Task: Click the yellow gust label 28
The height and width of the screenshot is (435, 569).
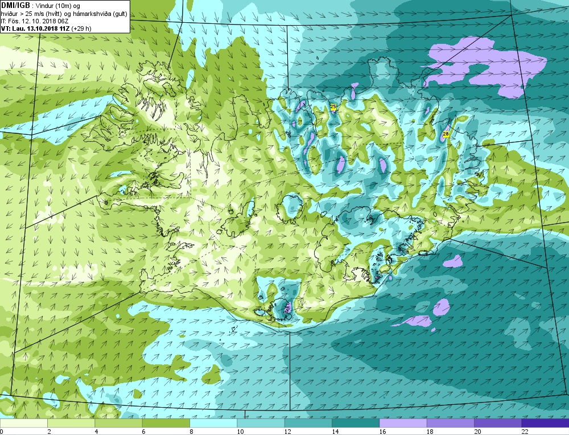Action: [446, 134]
